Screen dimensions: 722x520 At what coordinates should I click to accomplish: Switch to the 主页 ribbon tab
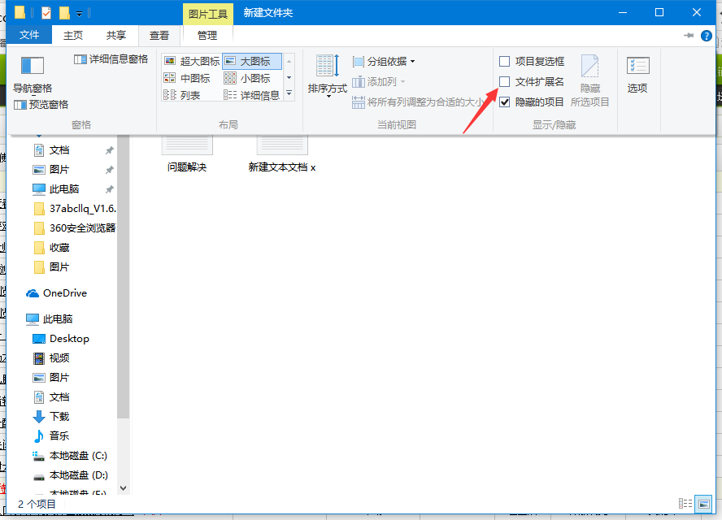(x=73, y=35)
